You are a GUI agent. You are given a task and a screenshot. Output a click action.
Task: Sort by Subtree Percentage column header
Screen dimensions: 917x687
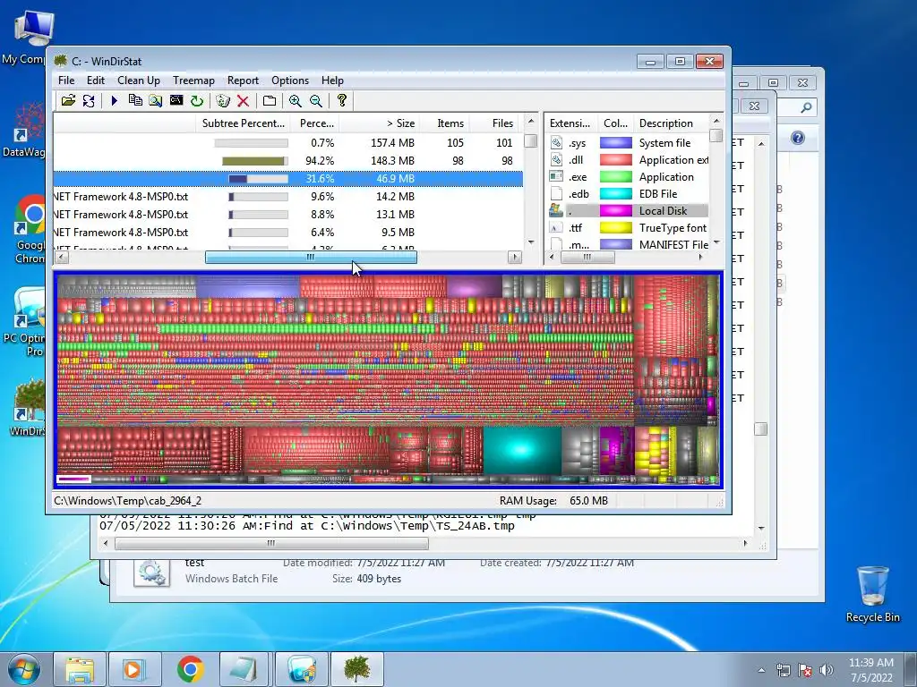pyautogui.click(x=244, y=123)
